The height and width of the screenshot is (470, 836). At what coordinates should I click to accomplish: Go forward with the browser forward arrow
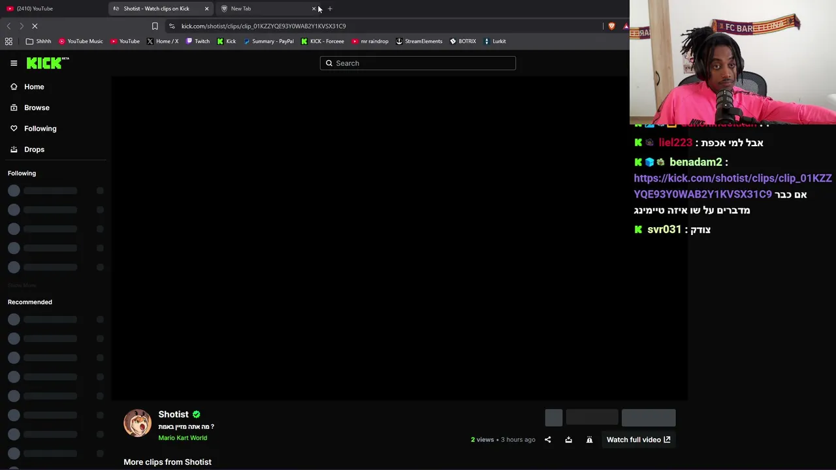[x=22, y=26]
